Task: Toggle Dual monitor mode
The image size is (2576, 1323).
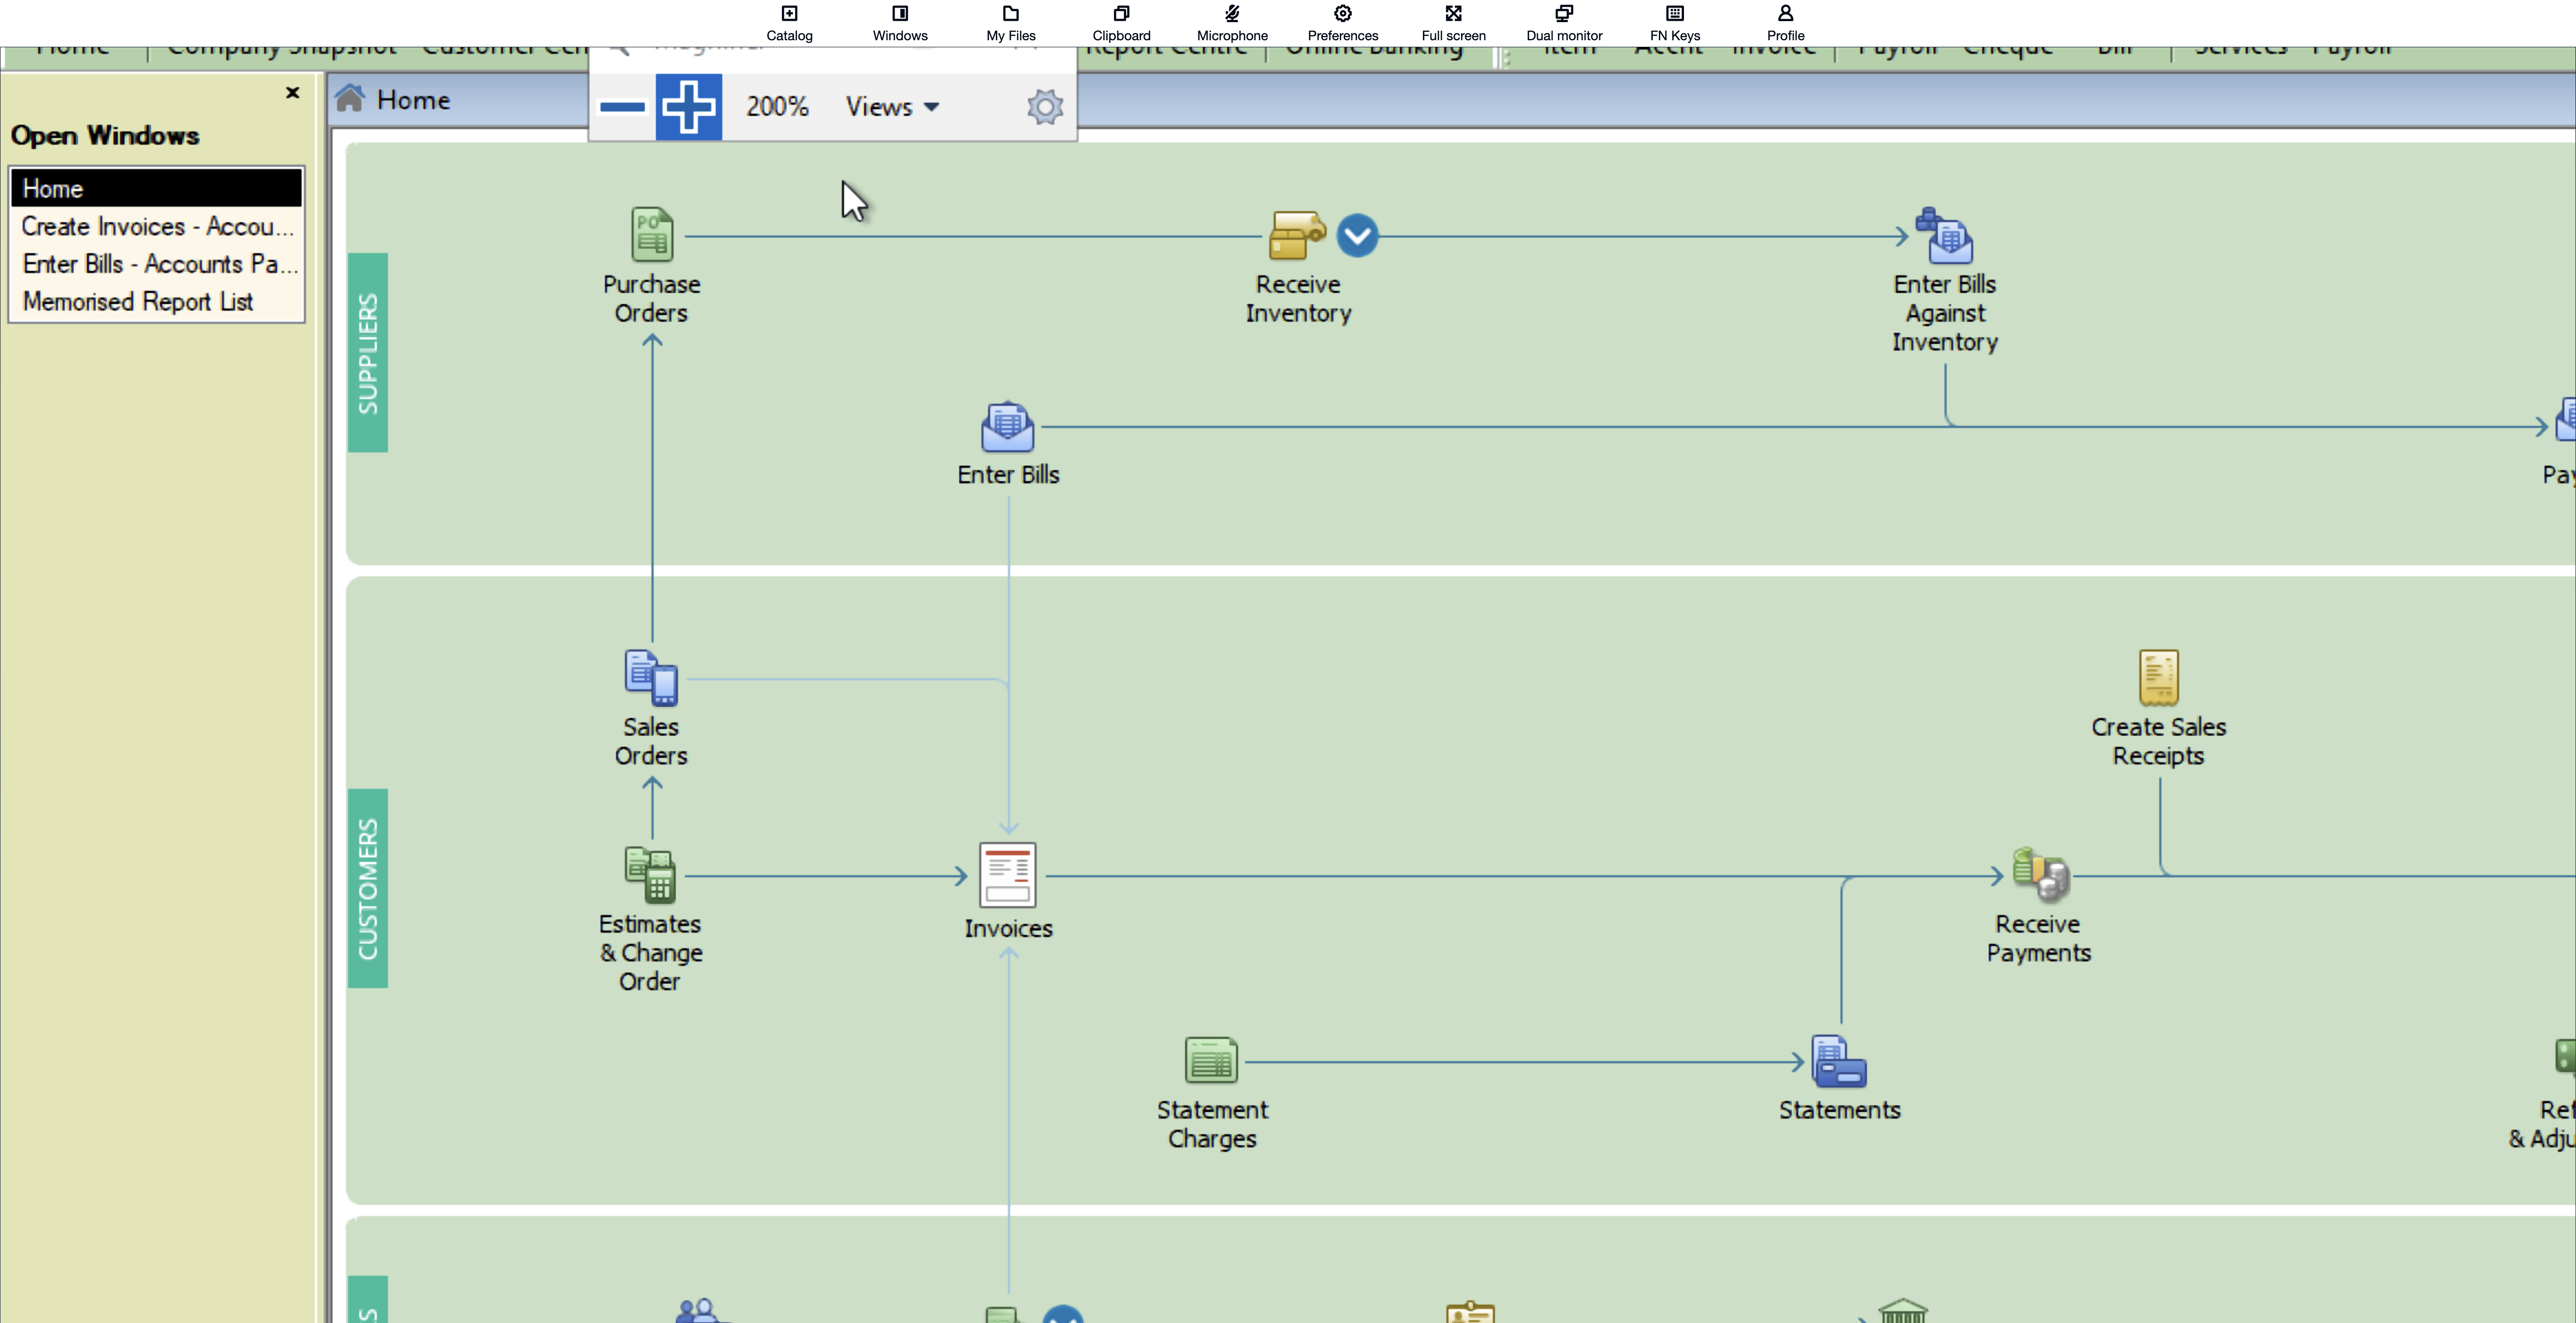Action: [x=1564, y=22]
